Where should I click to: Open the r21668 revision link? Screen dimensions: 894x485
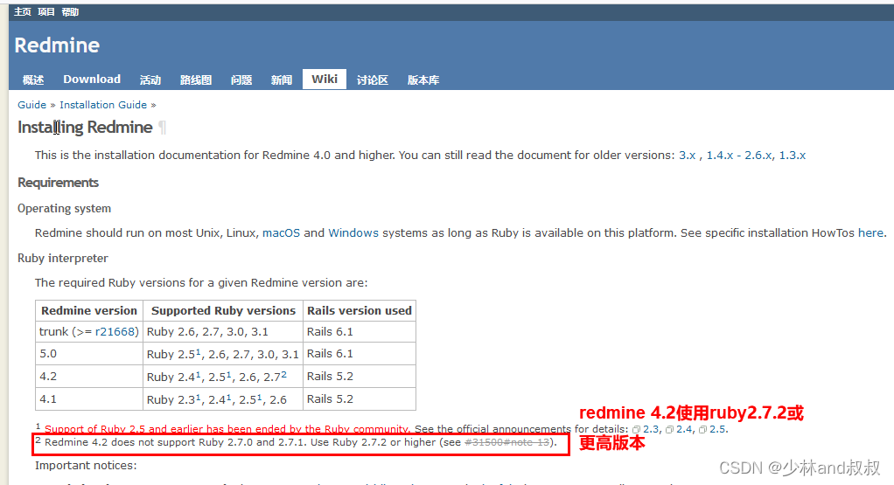coord(115,332)
